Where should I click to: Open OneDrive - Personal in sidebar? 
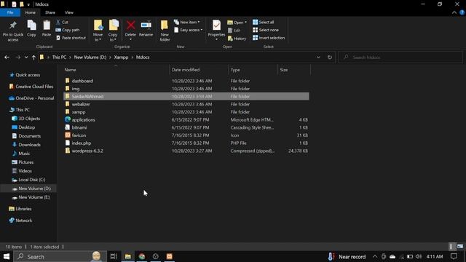click(35, 98)
